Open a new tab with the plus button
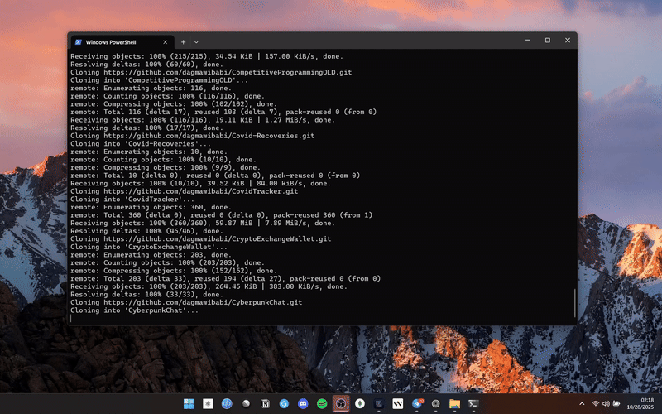 click(x=183, y=41)
